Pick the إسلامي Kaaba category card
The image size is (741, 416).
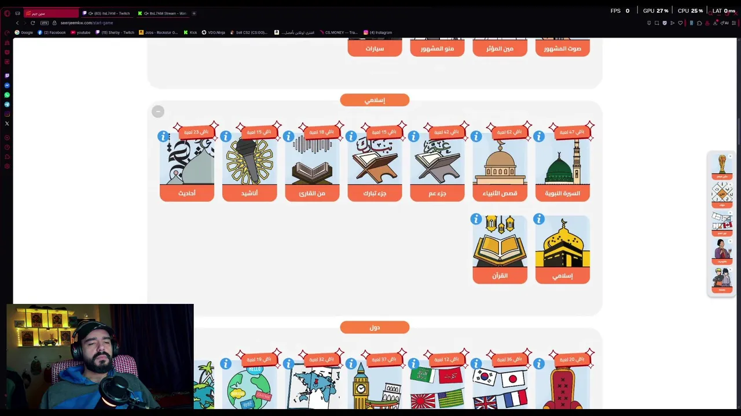[563, 250]
